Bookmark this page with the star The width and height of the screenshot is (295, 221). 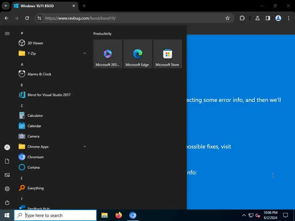pyautogui.click(x=228, y=18)
